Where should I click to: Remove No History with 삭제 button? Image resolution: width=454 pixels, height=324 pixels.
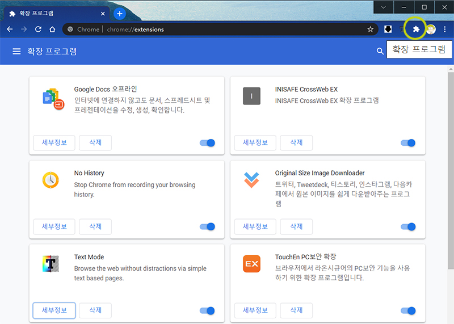coord(95,227)
